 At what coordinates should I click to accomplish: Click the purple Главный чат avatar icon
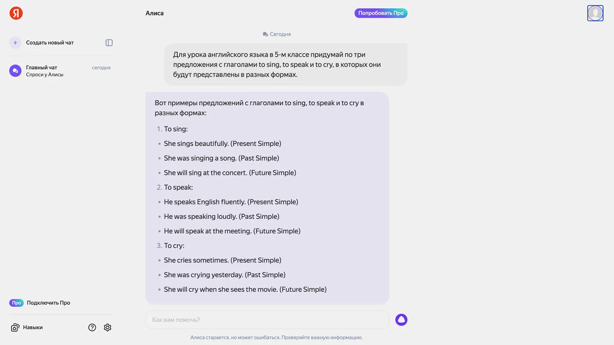click(15, 71)
